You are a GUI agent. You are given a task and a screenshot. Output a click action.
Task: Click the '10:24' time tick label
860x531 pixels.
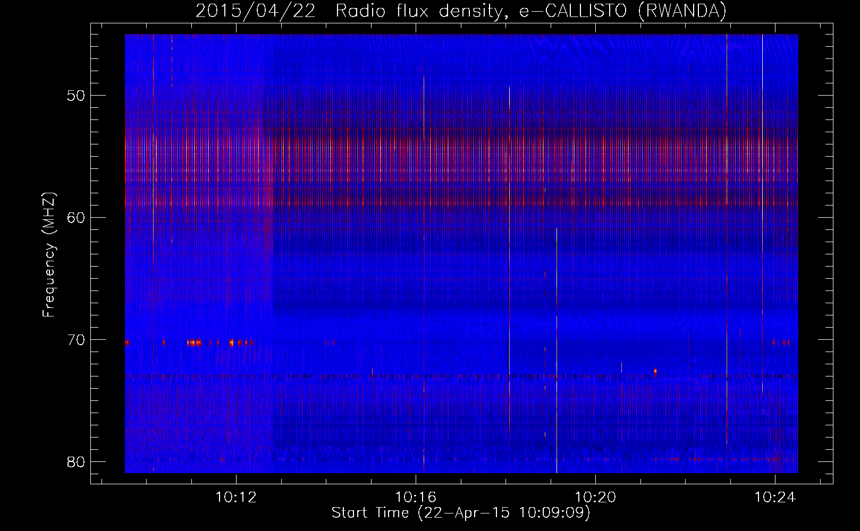click(775, 497)
